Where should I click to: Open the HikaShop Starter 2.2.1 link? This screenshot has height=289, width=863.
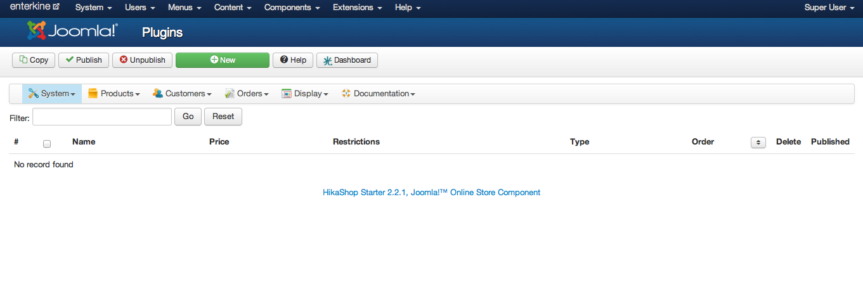(432, 192)
